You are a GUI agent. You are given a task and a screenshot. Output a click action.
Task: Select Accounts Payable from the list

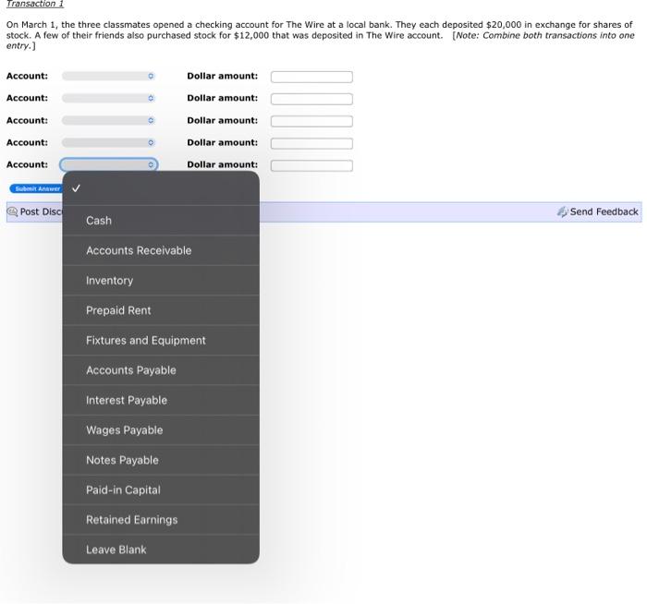point(161,370)
